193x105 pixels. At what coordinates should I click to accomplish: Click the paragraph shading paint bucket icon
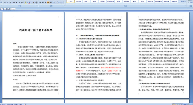pos(58,3)
